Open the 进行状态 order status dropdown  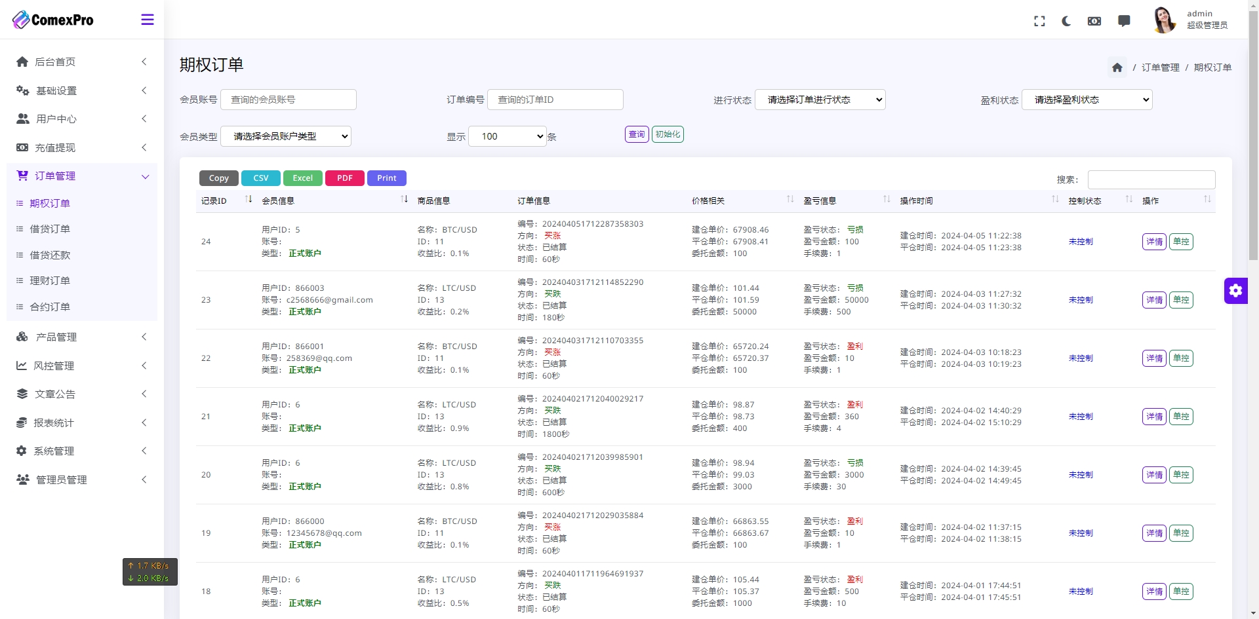click(820, 100)
